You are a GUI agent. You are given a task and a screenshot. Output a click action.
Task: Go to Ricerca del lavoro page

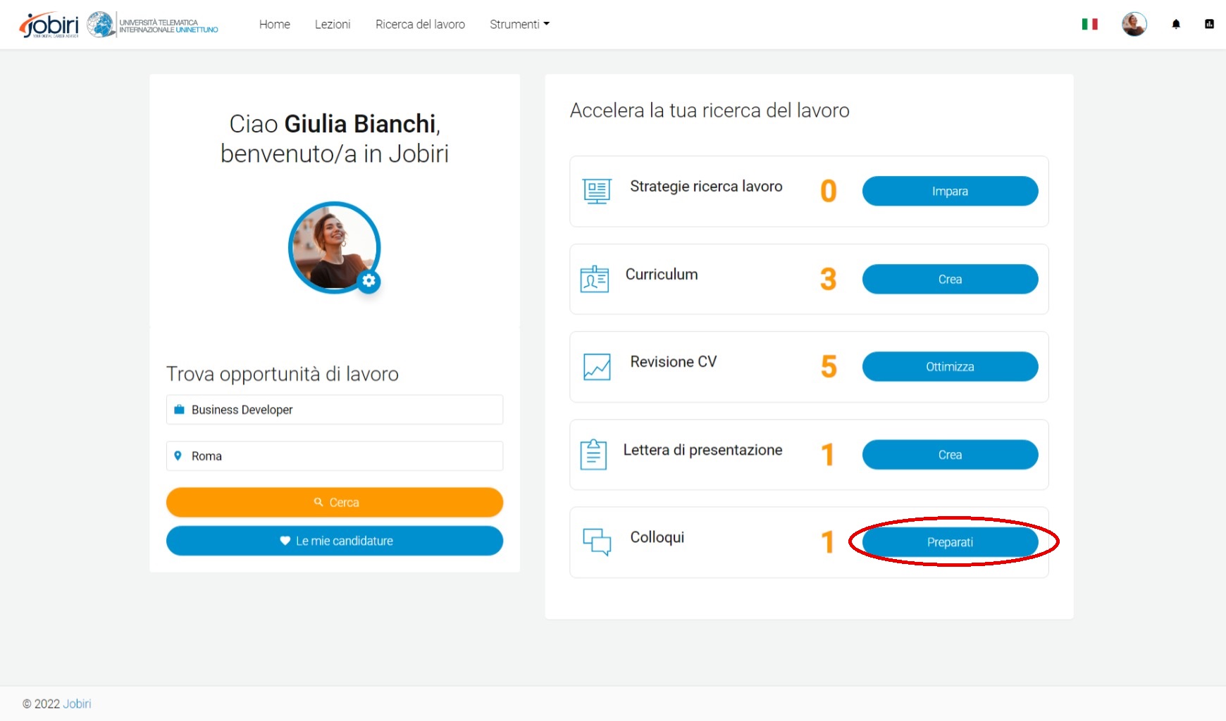pos(420,25)
